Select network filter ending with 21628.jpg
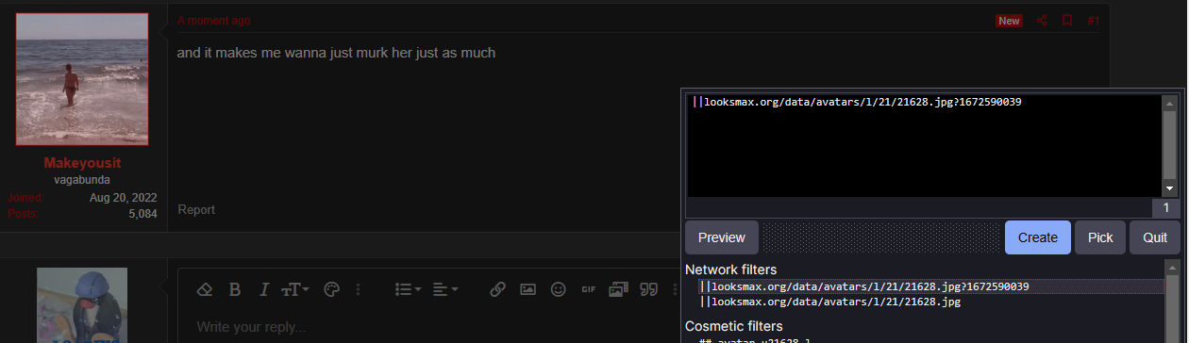The image size is (1189, 343). [830, 302]
